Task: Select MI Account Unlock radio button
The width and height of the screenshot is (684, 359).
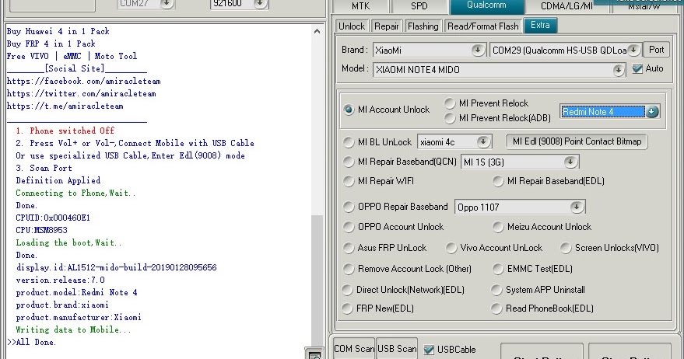Action: [x=349, y=110]
